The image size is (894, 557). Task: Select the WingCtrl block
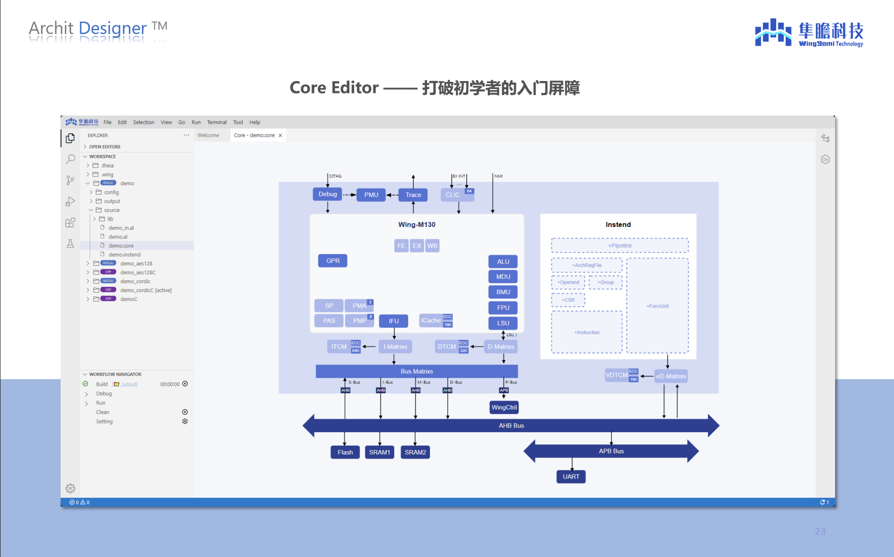[504, 407]
